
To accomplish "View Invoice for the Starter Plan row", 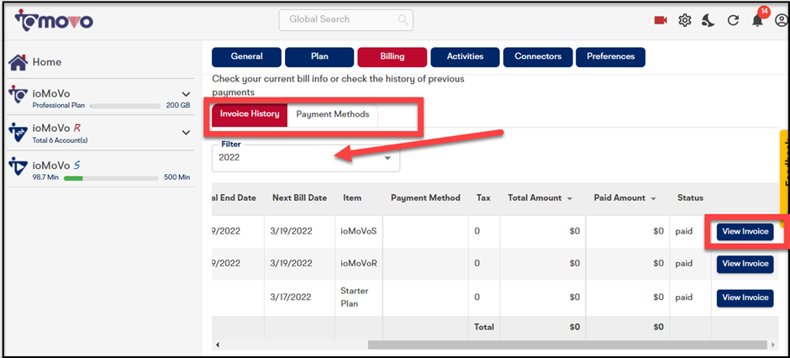I will point(745,298).
